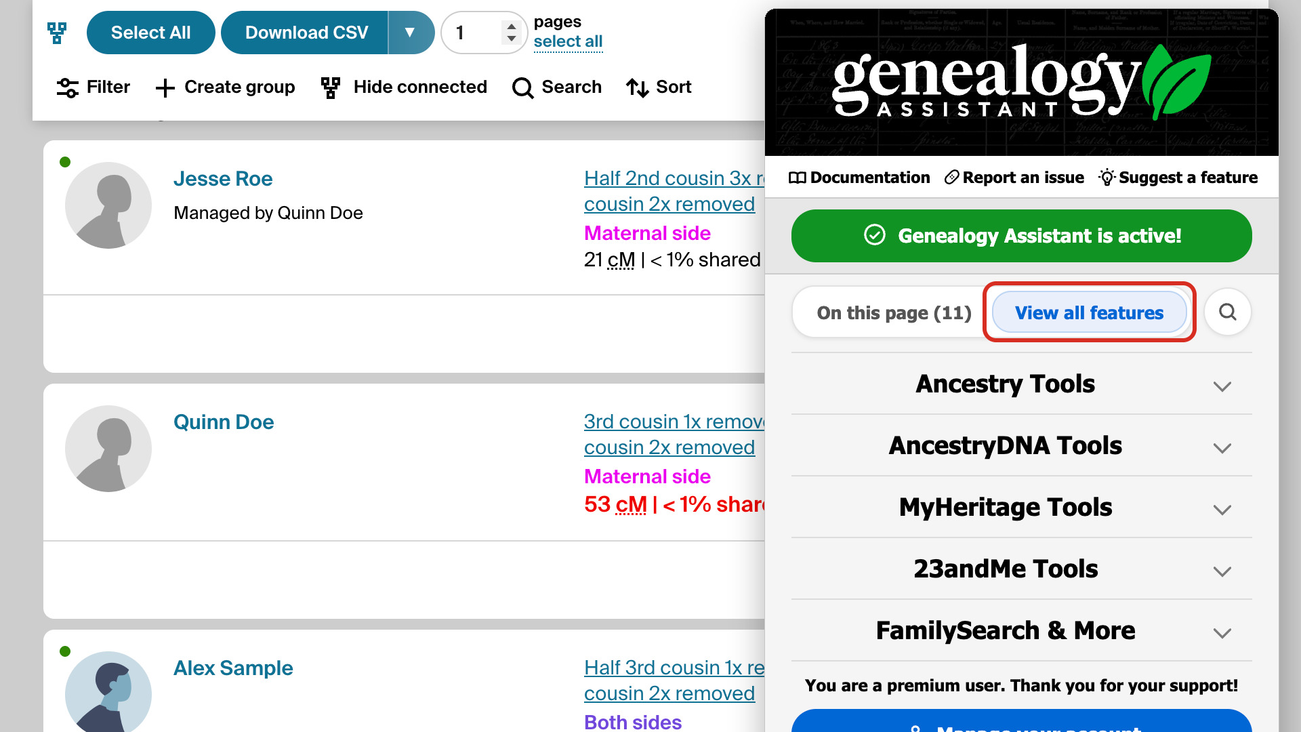
Task: Click Quinn Doe's avatar picture
Action: pos(108,449)
